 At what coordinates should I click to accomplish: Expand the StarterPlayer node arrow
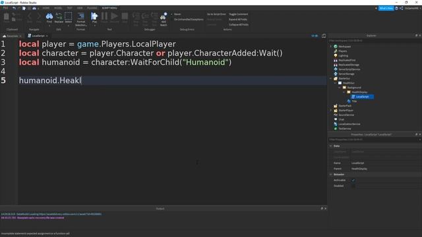click(x=331, y=111)
